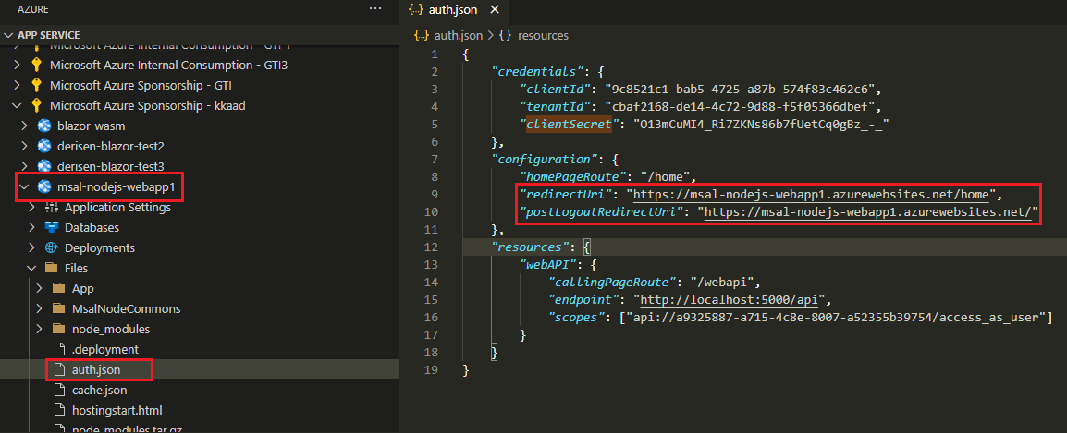The width and height of the screenshot is (1067, 433).
Task: Close the auth.json editor tab
Action: tap(495, 10)
